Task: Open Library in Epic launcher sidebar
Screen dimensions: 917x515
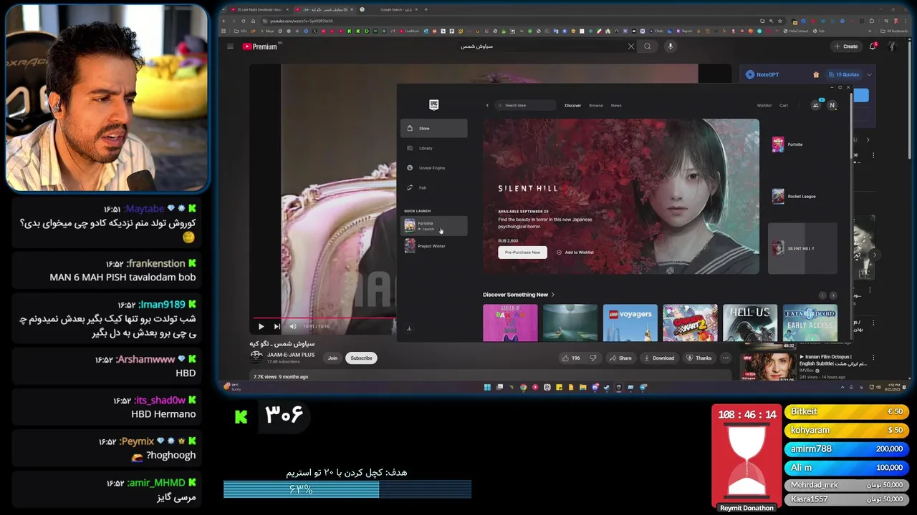Action: (x=434, y=148)
